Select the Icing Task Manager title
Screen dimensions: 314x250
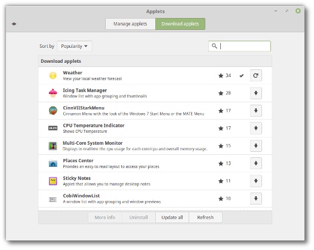pyautogui.click(x=85, y=90)
